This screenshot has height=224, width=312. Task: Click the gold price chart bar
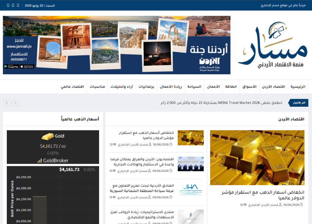tap(40, 210)
